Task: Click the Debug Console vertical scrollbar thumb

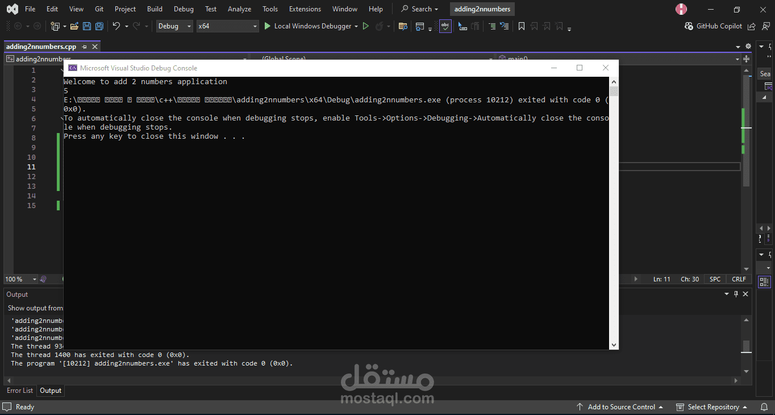Action: [x=614, y=92]
